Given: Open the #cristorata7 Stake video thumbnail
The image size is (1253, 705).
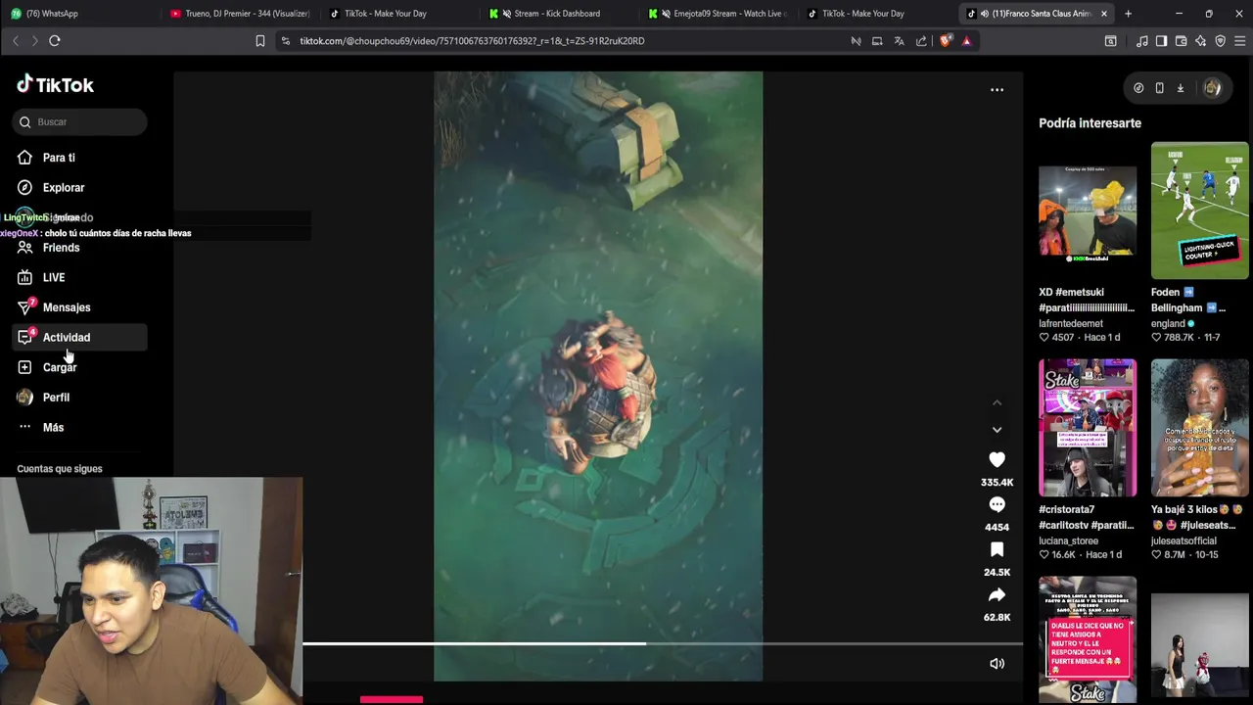Looking at the screenshot, I should pyautogui.click(x=1088, y=428).
